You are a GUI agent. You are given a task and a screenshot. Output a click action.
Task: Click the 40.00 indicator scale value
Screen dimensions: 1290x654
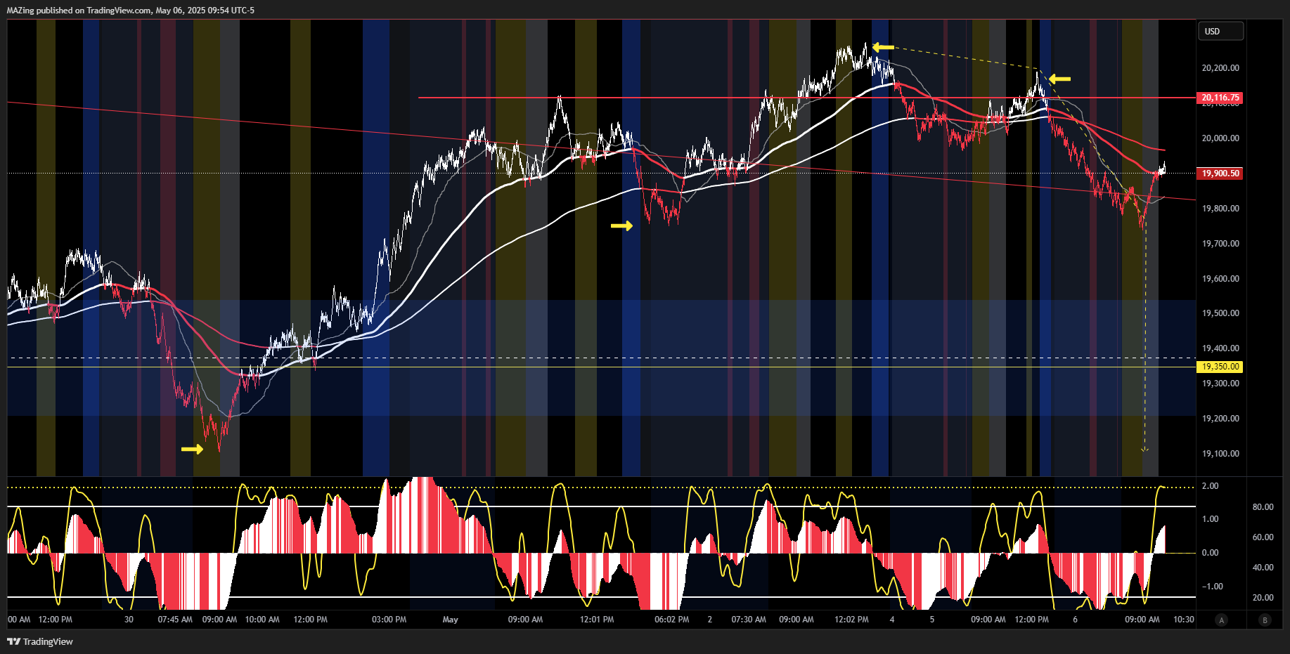[x=1263, y=568]
